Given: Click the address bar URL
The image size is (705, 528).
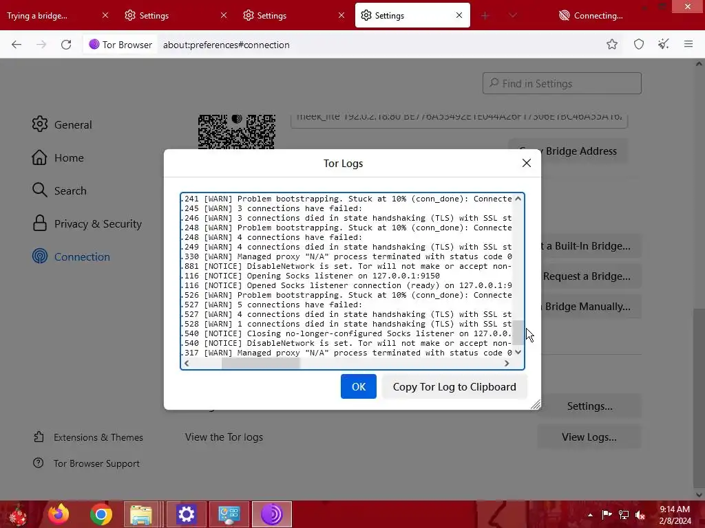Looking at the screenshot, I should (x=226, y=45).
